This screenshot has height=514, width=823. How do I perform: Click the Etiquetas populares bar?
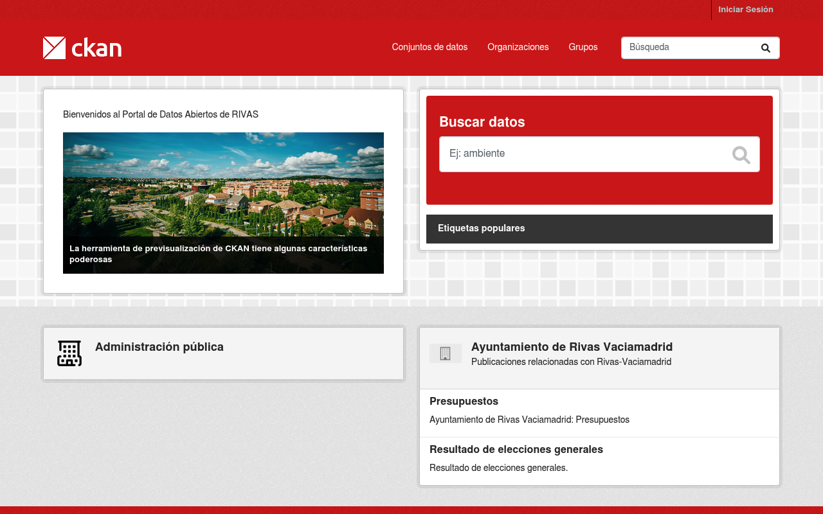pyautogui.click(x=599, y=229)
